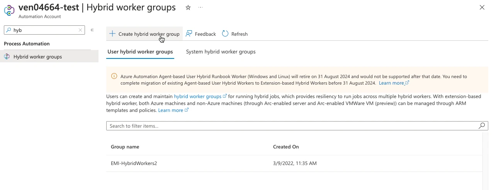
Task: Select User hybrid worker groups tab
Action: click(x=140, y=52)
